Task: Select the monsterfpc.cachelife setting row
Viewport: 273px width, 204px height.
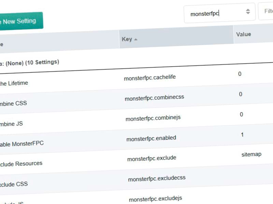Action: tap(150, 77)
